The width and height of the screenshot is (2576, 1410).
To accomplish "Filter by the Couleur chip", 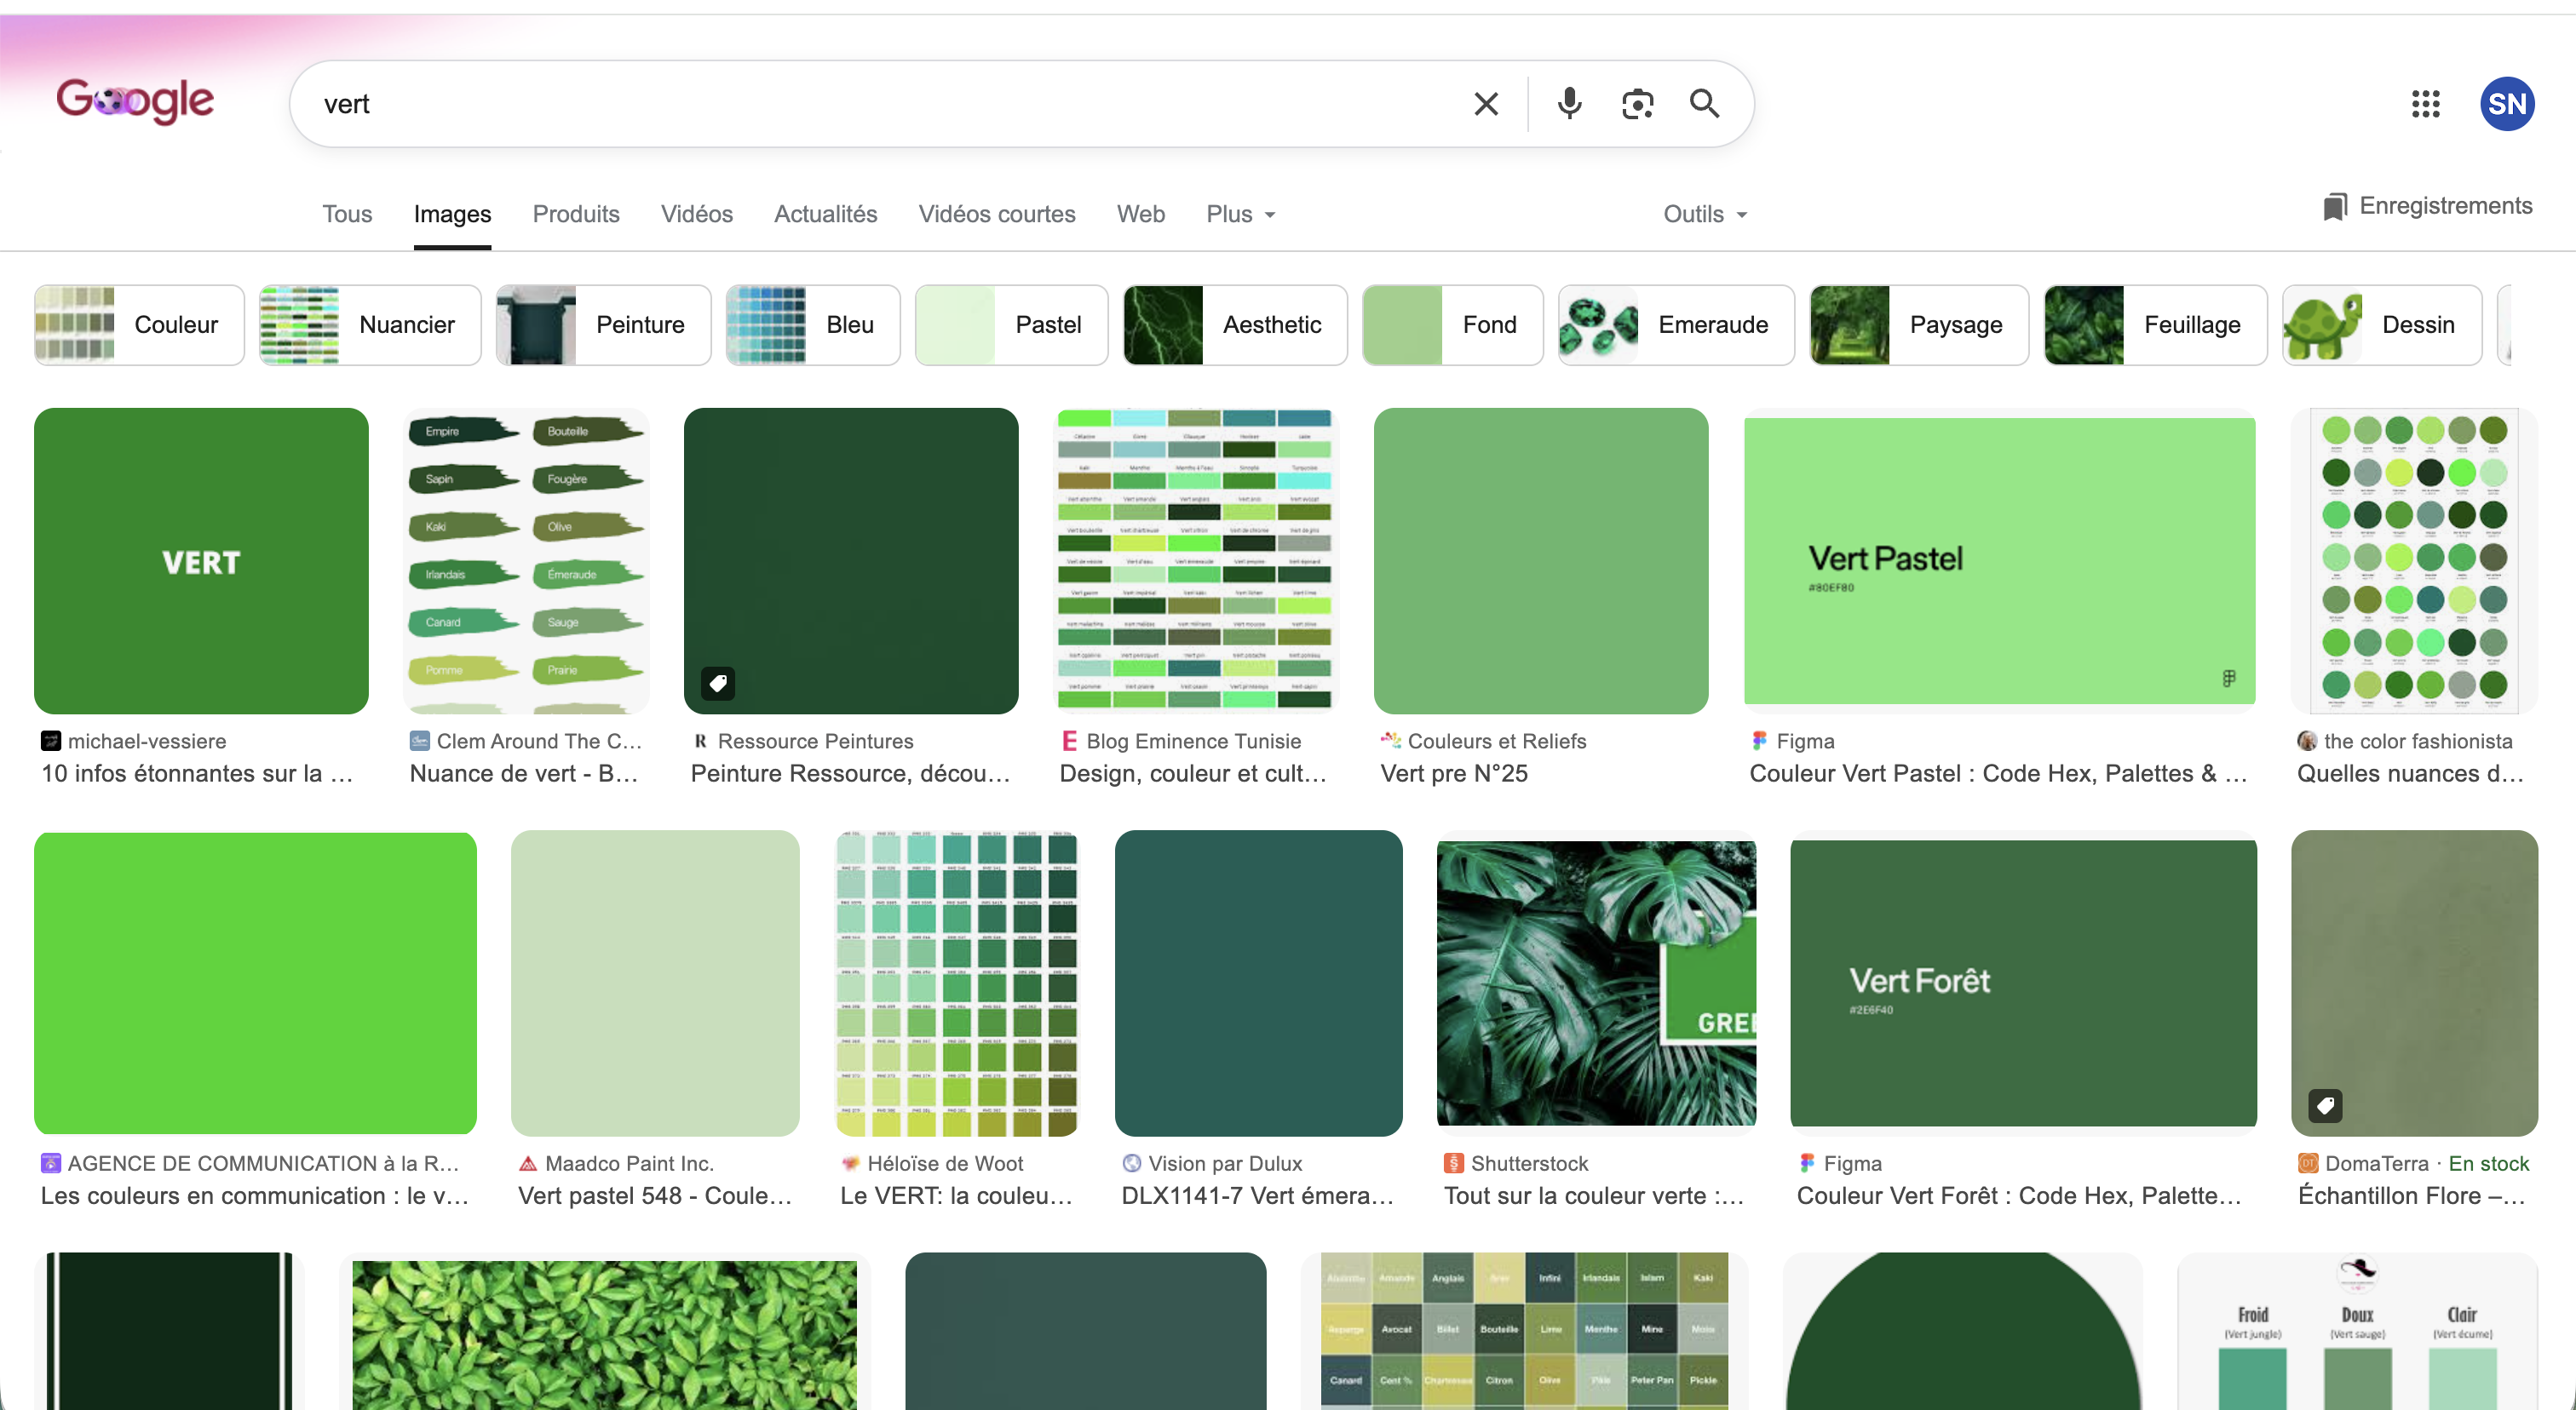I will [139, 324].
